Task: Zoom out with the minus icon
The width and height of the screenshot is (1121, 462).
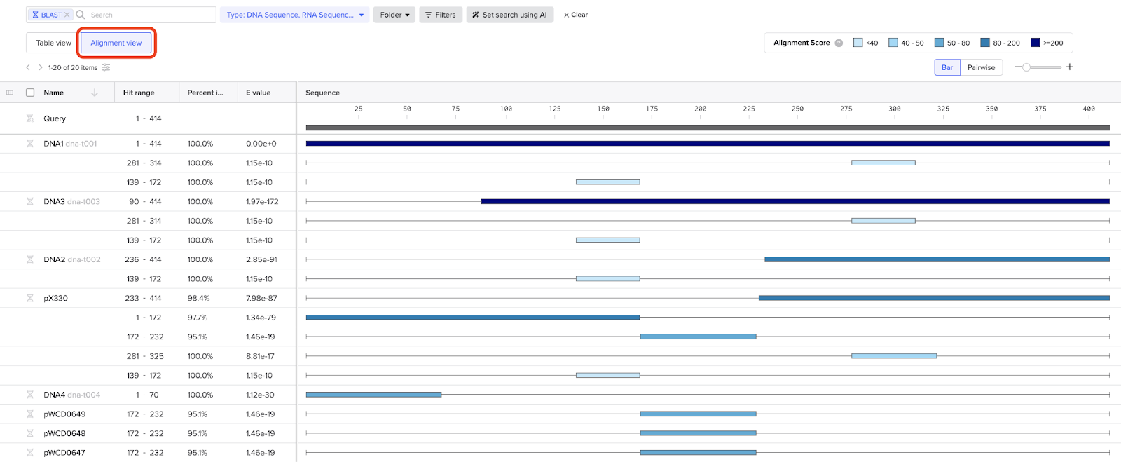Action: click(x=1018, y=67)
